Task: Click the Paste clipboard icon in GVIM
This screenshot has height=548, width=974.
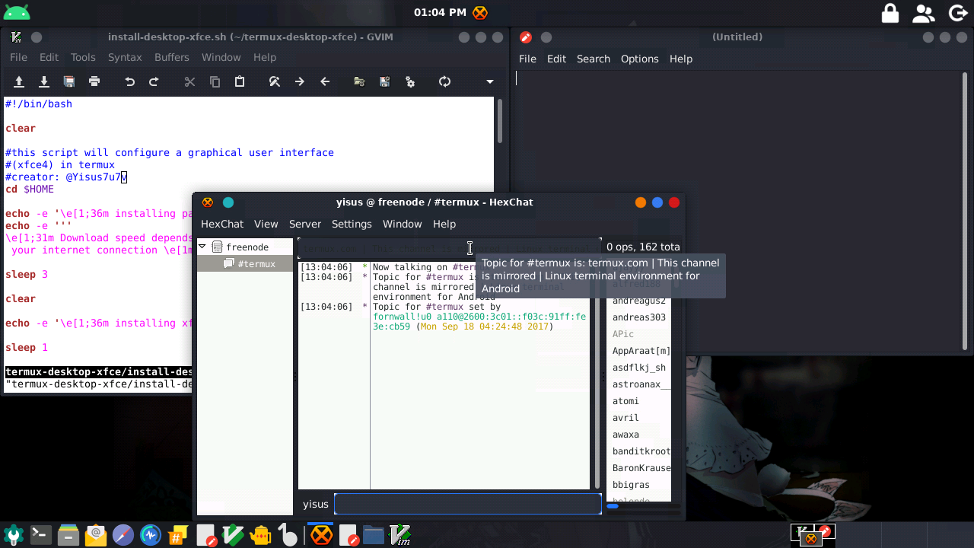Action: 240,81
